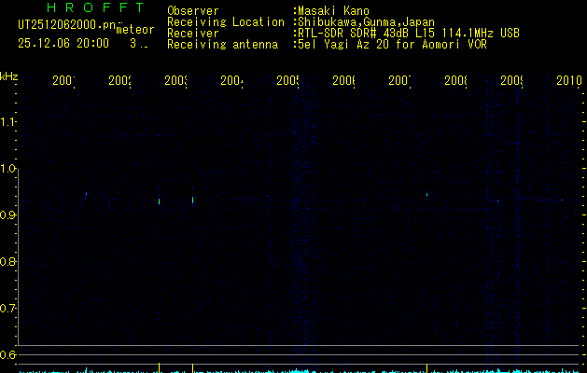This screenshot has height=373, width=587.
Task: Click the 1.0 kHz frequency axis label
Action: coord(7,169)
